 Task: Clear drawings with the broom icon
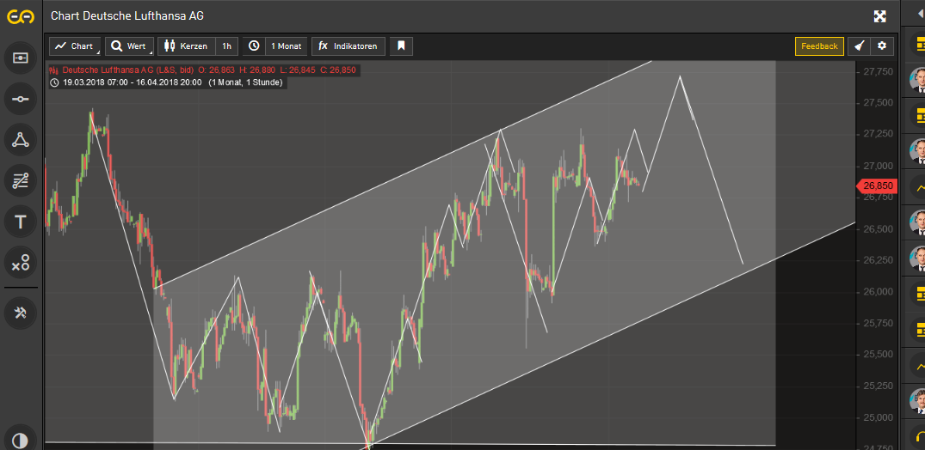pos(859,46)
